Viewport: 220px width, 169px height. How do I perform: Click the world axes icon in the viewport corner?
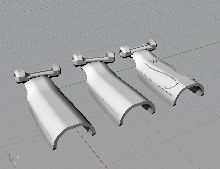tap(14, 158)
